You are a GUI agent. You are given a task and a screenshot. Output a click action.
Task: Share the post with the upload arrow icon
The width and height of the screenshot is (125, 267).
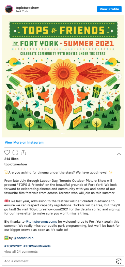[x=23, y=152]
